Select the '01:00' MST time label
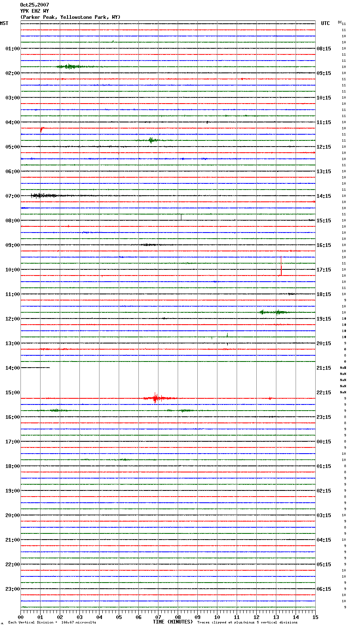348x628 pixels. 13,49
